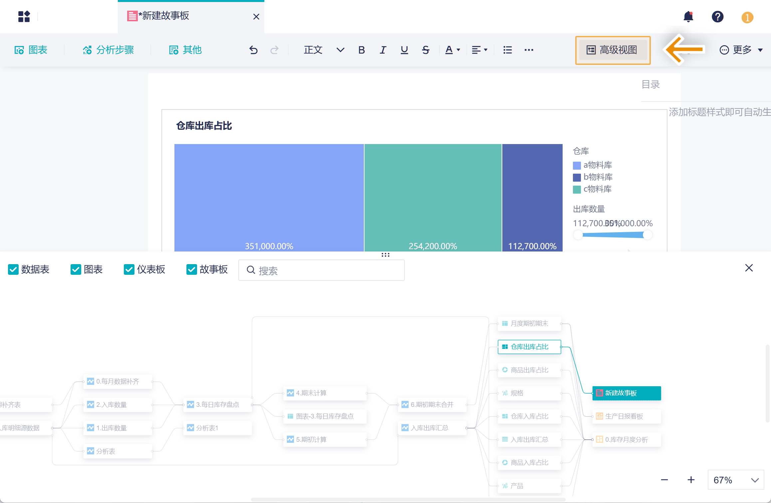Open the text alignment dropdown

tap(480, 50)
